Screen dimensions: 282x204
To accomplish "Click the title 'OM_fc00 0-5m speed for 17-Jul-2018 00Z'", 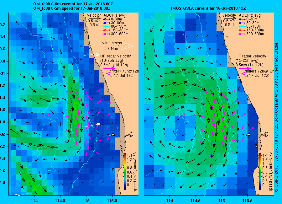I will tap(72, 8).
